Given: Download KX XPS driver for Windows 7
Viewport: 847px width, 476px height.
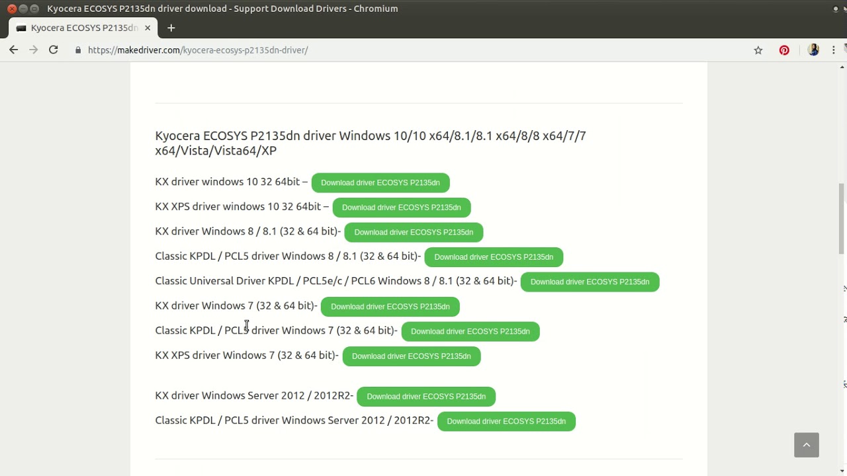Looking at the screenshot, I should click(412, 356).
